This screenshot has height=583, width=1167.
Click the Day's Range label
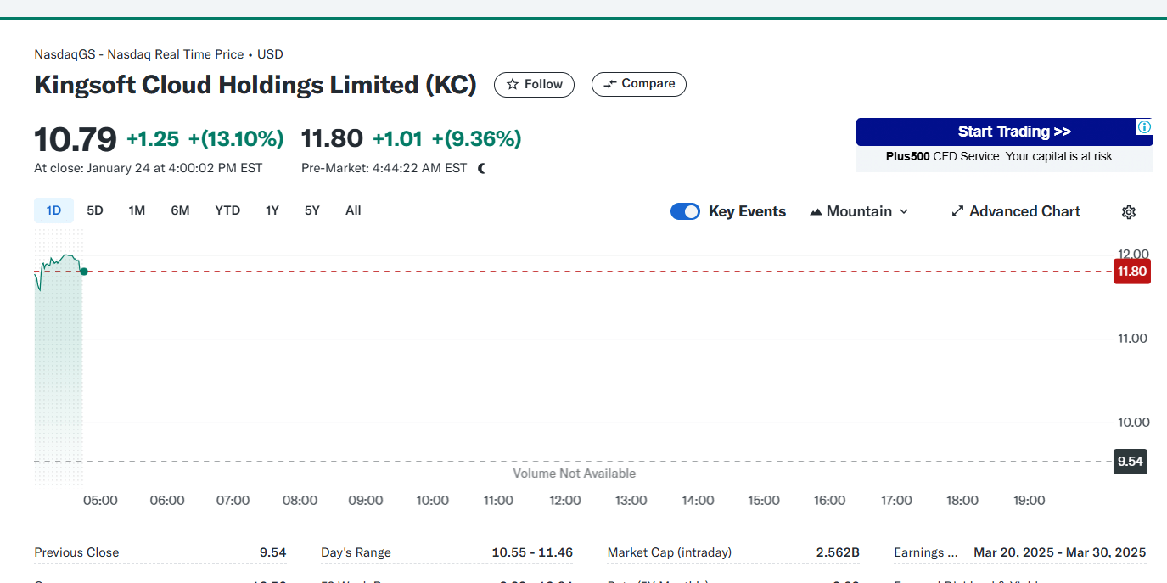[x=356, y=552]
